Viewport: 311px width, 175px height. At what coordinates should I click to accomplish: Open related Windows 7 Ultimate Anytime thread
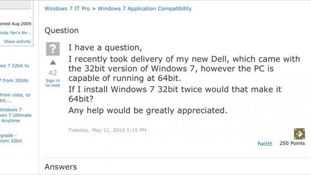pyautogui.click(x=16, y=115)
